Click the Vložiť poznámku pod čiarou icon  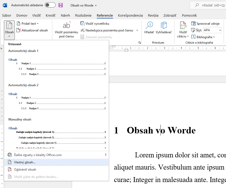click(66, 25)
